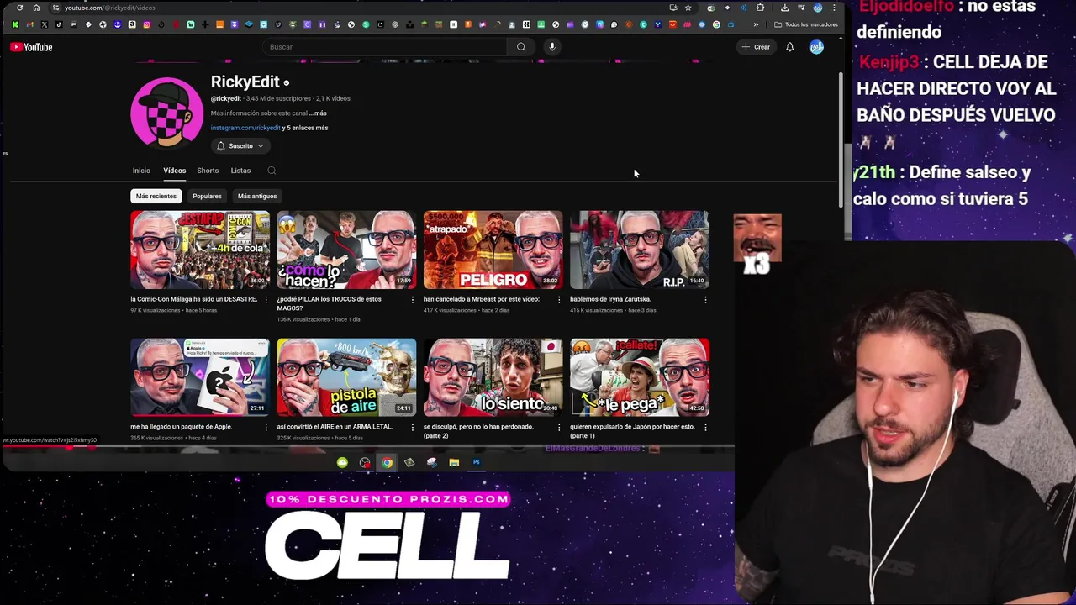
Task: Click the YouTube logo home link
Action: point(31,47)
